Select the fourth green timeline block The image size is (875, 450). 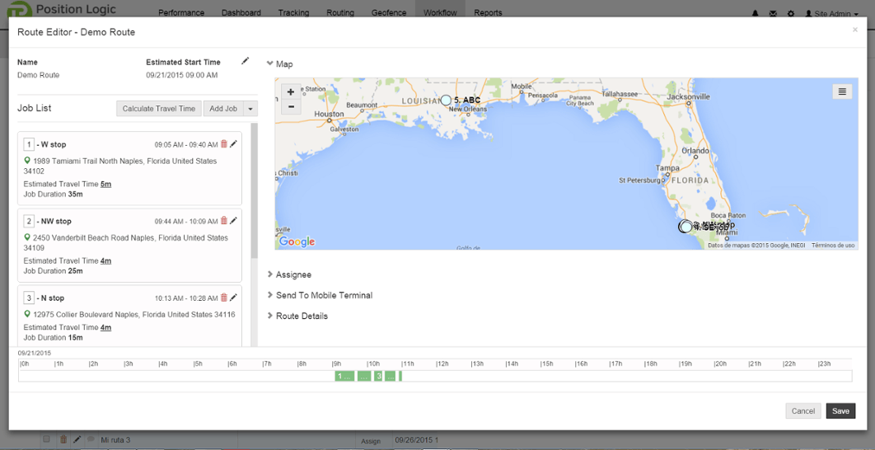[390, 377]
